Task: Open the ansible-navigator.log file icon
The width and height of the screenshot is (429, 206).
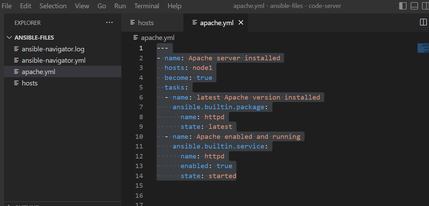Action: (x=16, y=49)
